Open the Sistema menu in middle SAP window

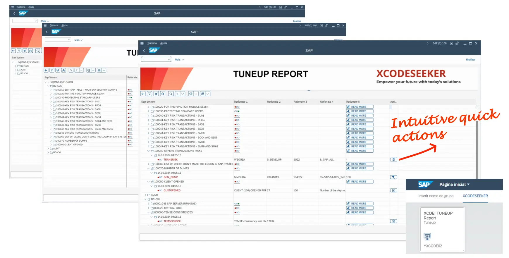point(54,25)
